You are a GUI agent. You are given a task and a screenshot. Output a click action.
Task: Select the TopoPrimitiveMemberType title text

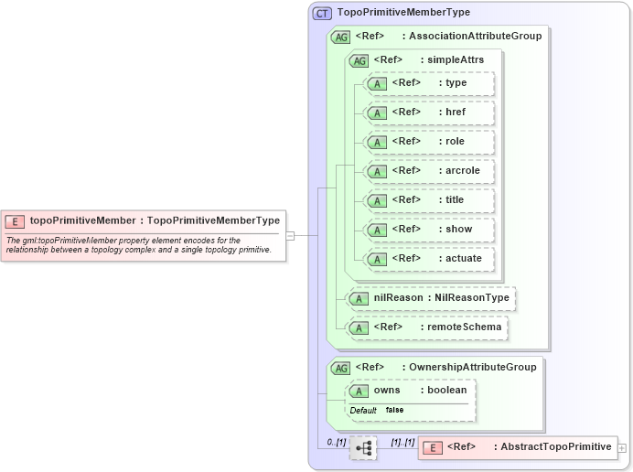[x=403, y=12]
